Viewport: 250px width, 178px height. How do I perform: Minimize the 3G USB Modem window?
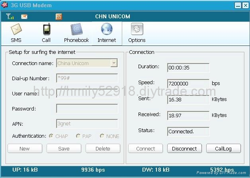[238, 6]
